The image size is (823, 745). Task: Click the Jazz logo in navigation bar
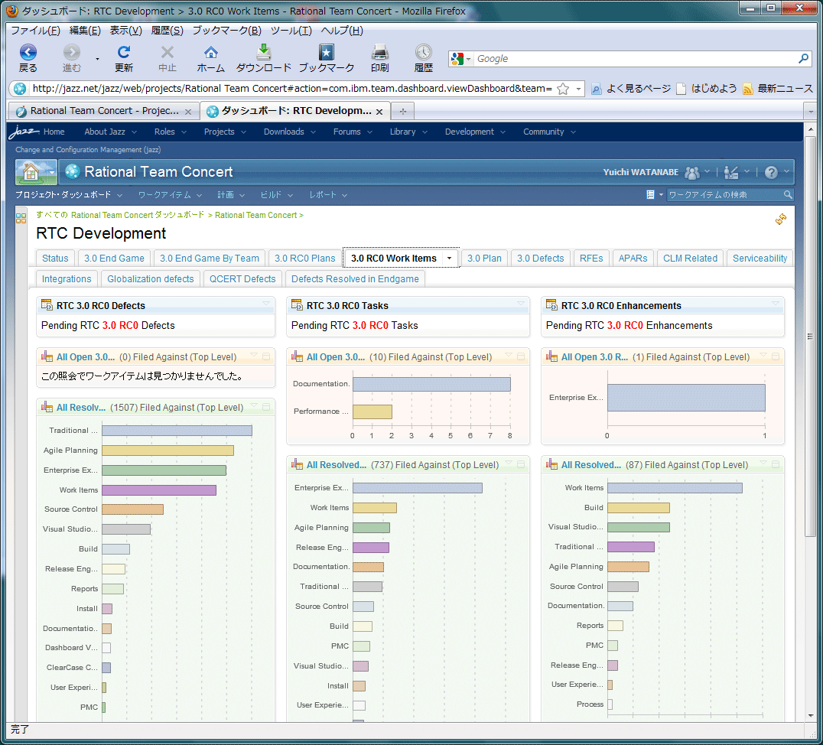pos(24,132)
